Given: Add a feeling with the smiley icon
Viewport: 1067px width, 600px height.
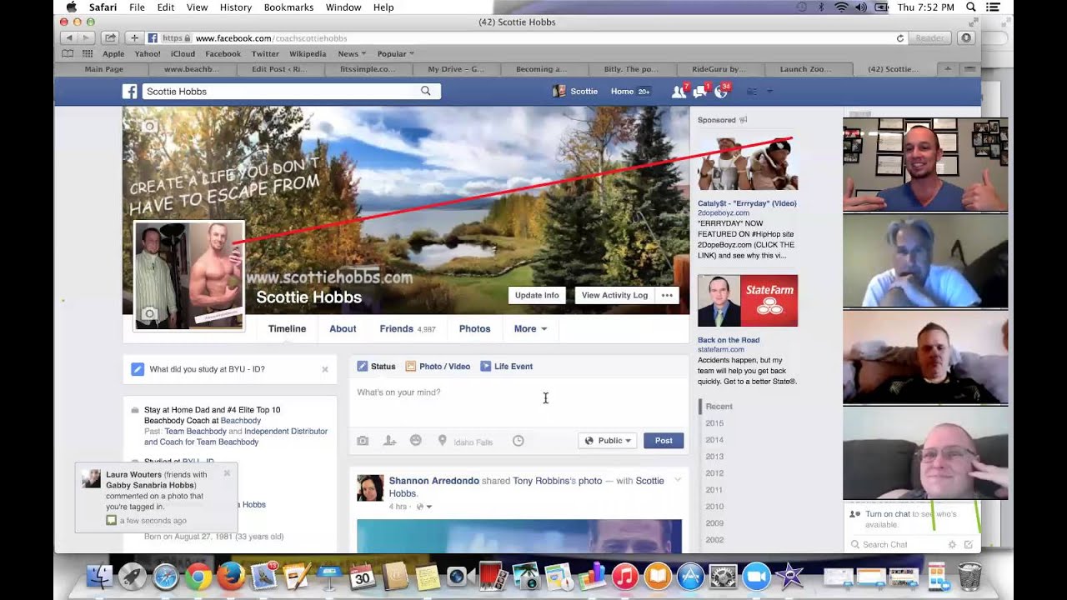Looking at the screenshot, I should click(x=415, y=440).
